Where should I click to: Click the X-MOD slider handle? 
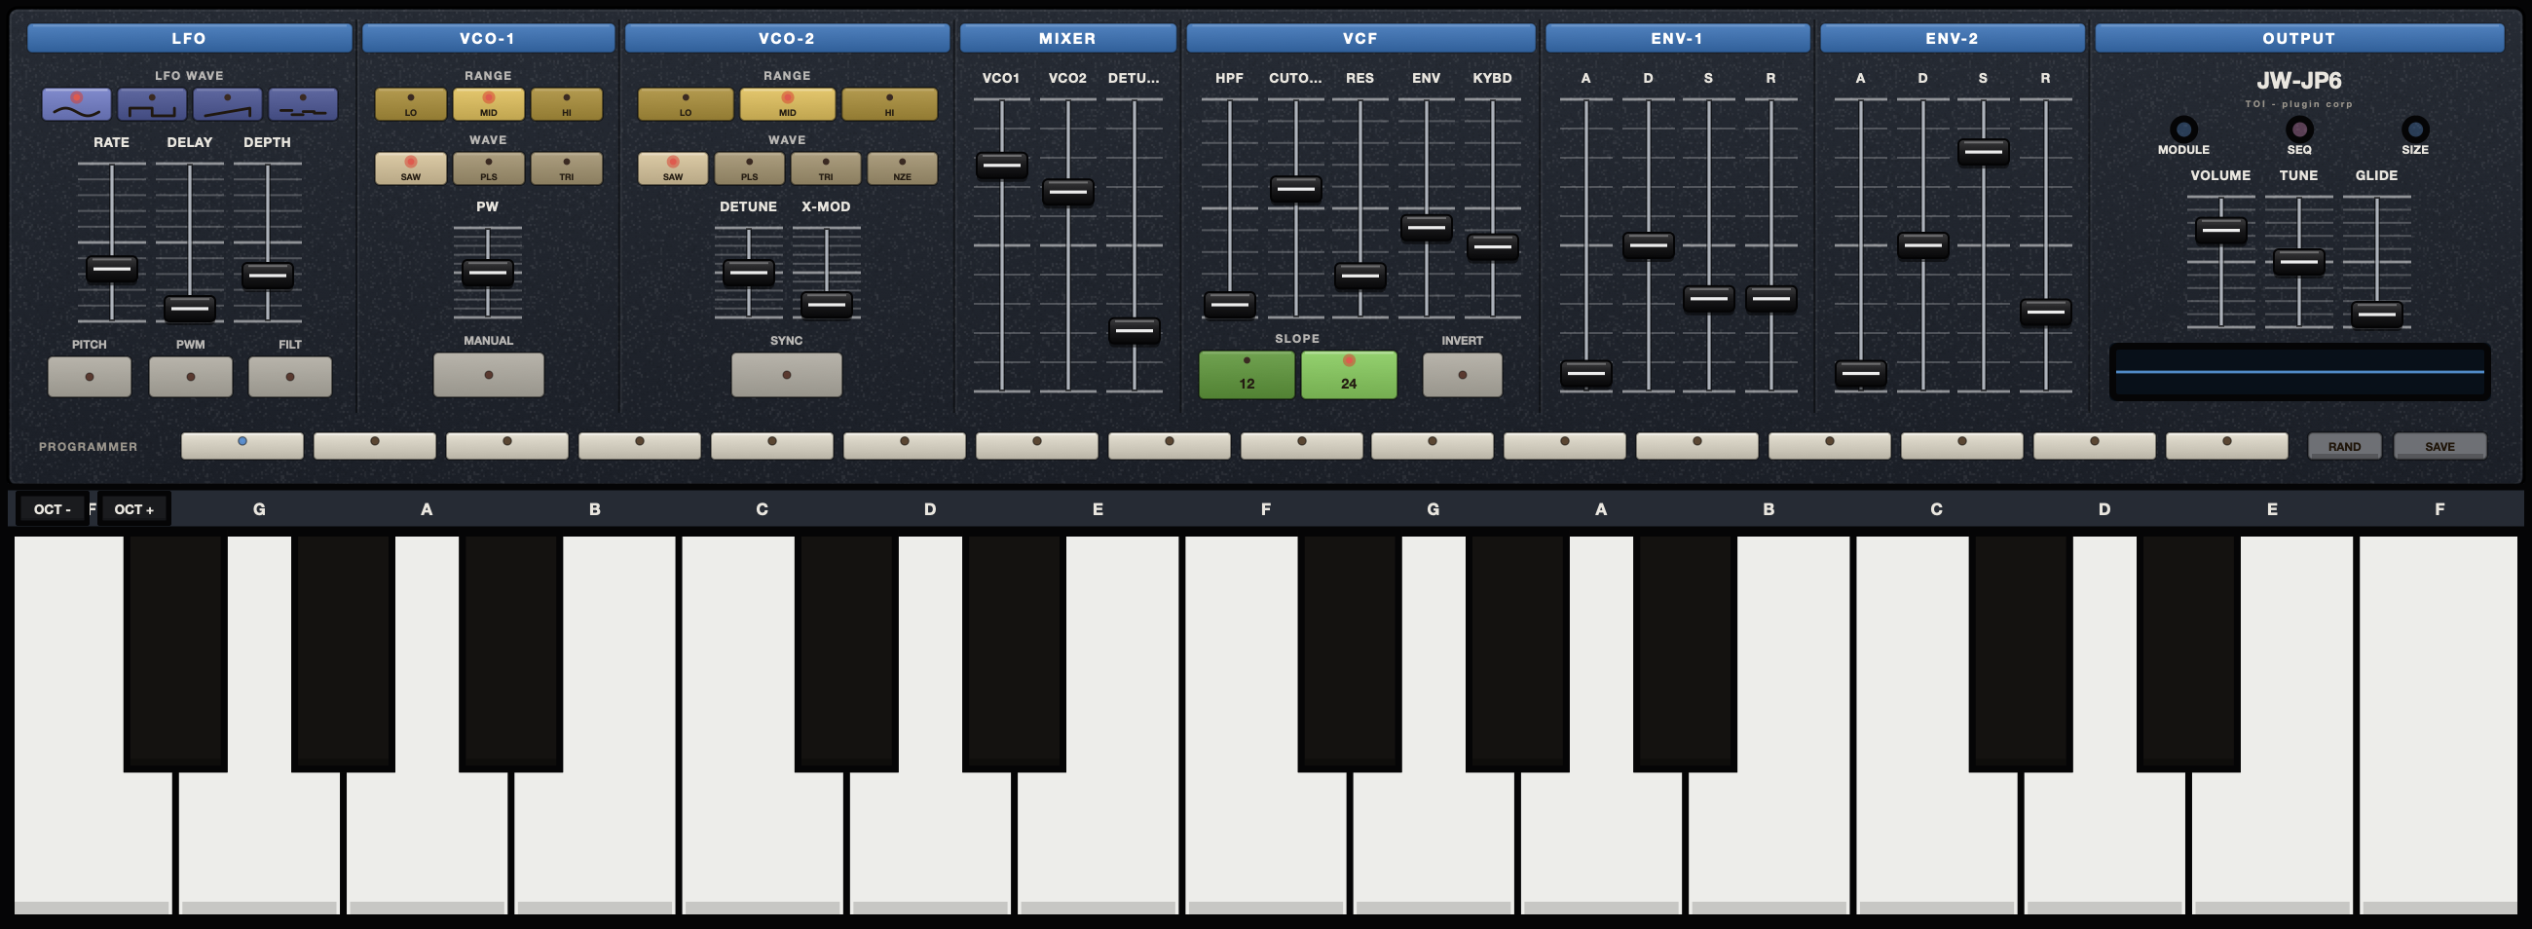[x=827, y=305]
